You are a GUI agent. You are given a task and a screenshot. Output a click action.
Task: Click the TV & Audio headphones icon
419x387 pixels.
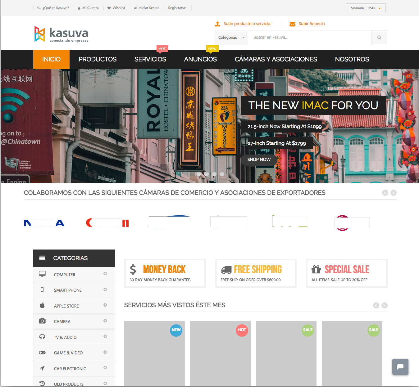coord(42,337)
